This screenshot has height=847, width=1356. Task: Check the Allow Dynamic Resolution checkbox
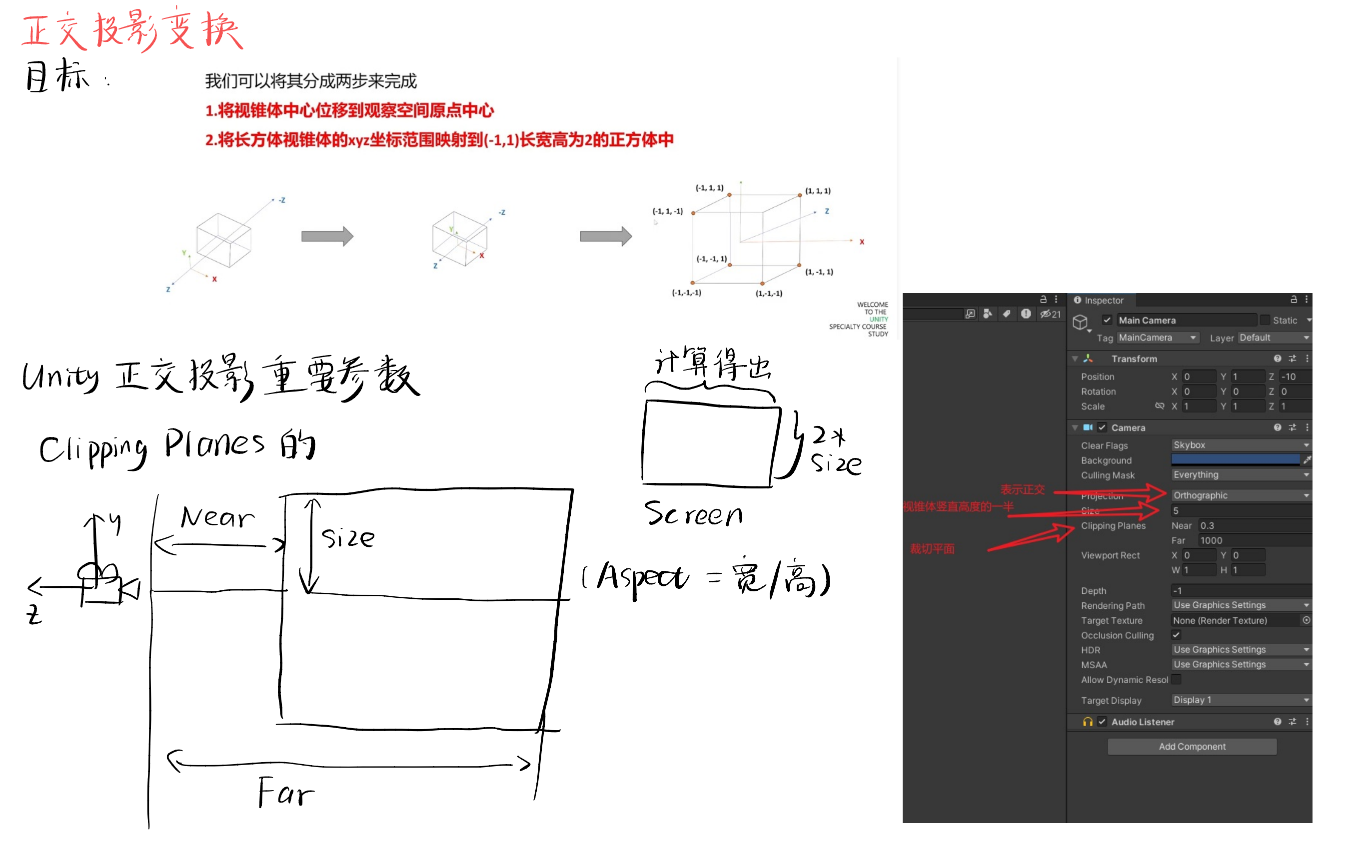1176,679
